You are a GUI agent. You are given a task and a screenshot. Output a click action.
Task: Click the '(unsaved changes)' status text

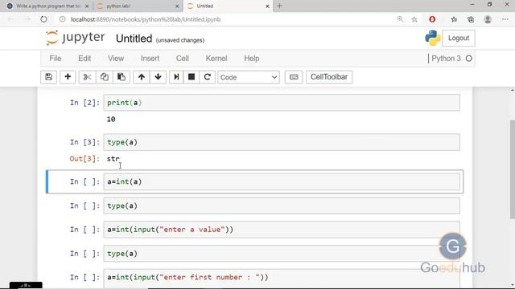tap(180, 40)
